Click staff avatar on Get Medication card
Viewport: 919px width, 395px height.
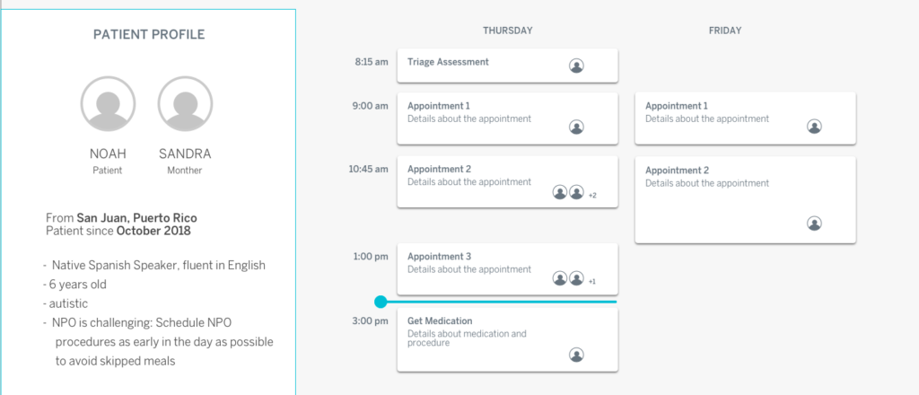(576, 354)
